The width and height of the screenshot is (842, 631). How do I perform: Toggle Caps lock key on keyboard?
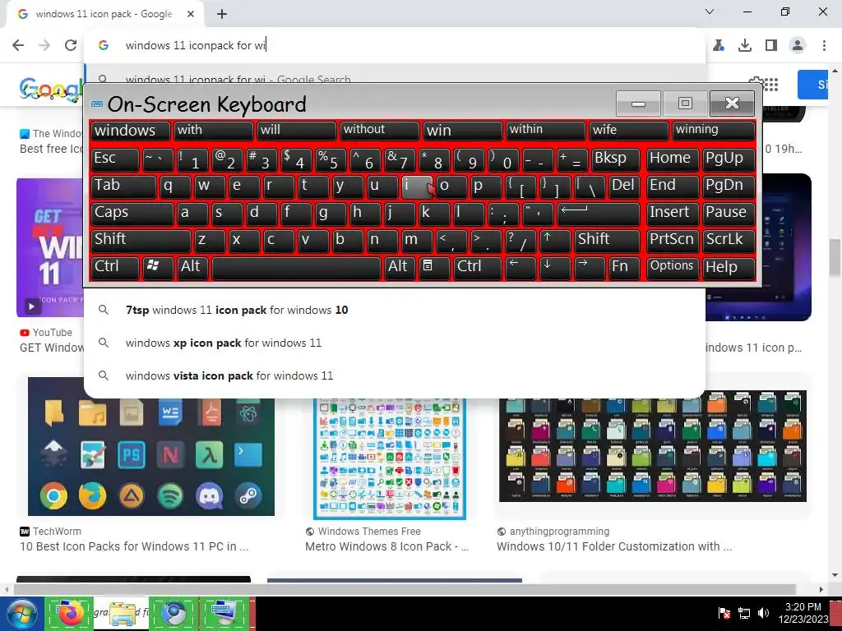coord(132,214)
